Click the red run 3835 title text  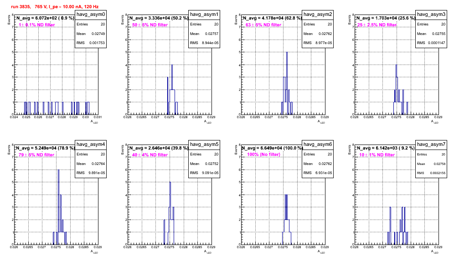click(55, 7)
